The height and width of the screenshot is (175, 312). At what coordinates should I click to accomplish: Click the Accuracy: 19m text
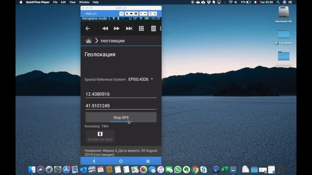[97, 126]
